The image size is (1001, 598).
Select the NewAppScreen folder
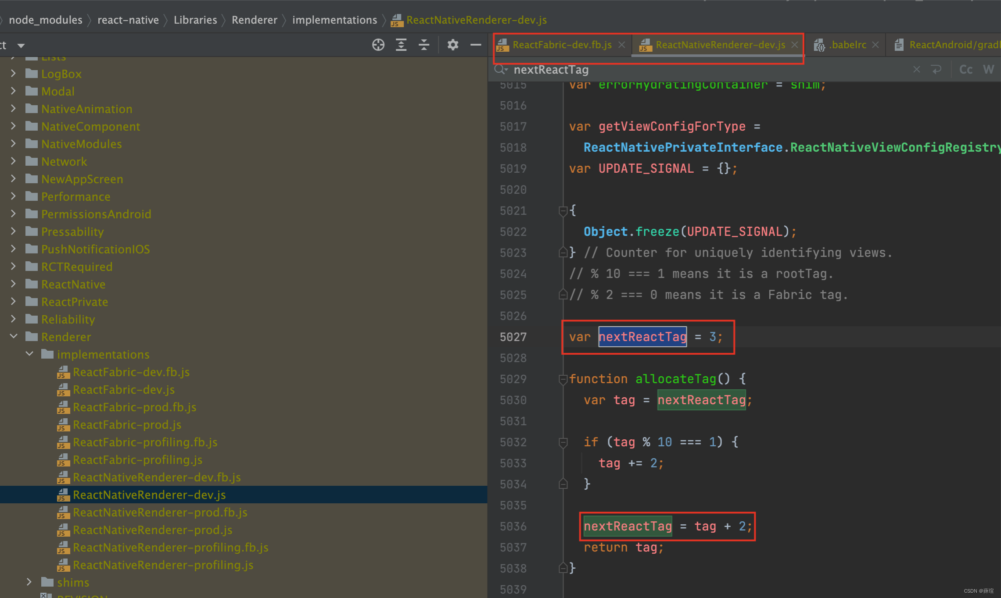[82, 179]
